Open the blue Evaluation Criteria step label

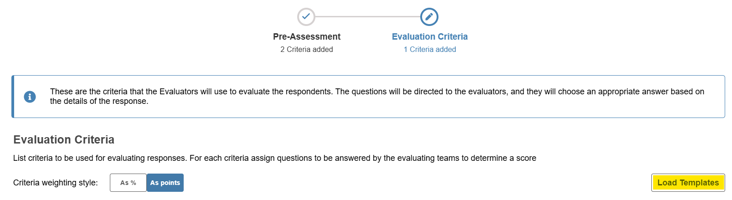[x=430, y=36]
